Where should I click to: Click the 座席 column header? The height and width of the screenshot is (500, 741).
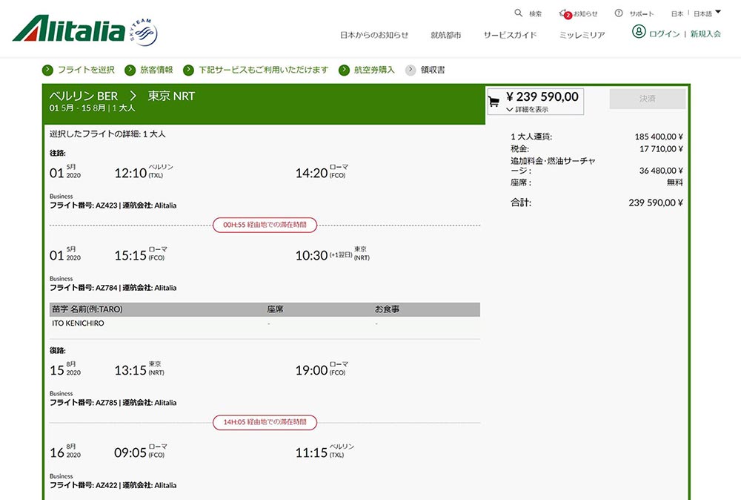(275, 309)
